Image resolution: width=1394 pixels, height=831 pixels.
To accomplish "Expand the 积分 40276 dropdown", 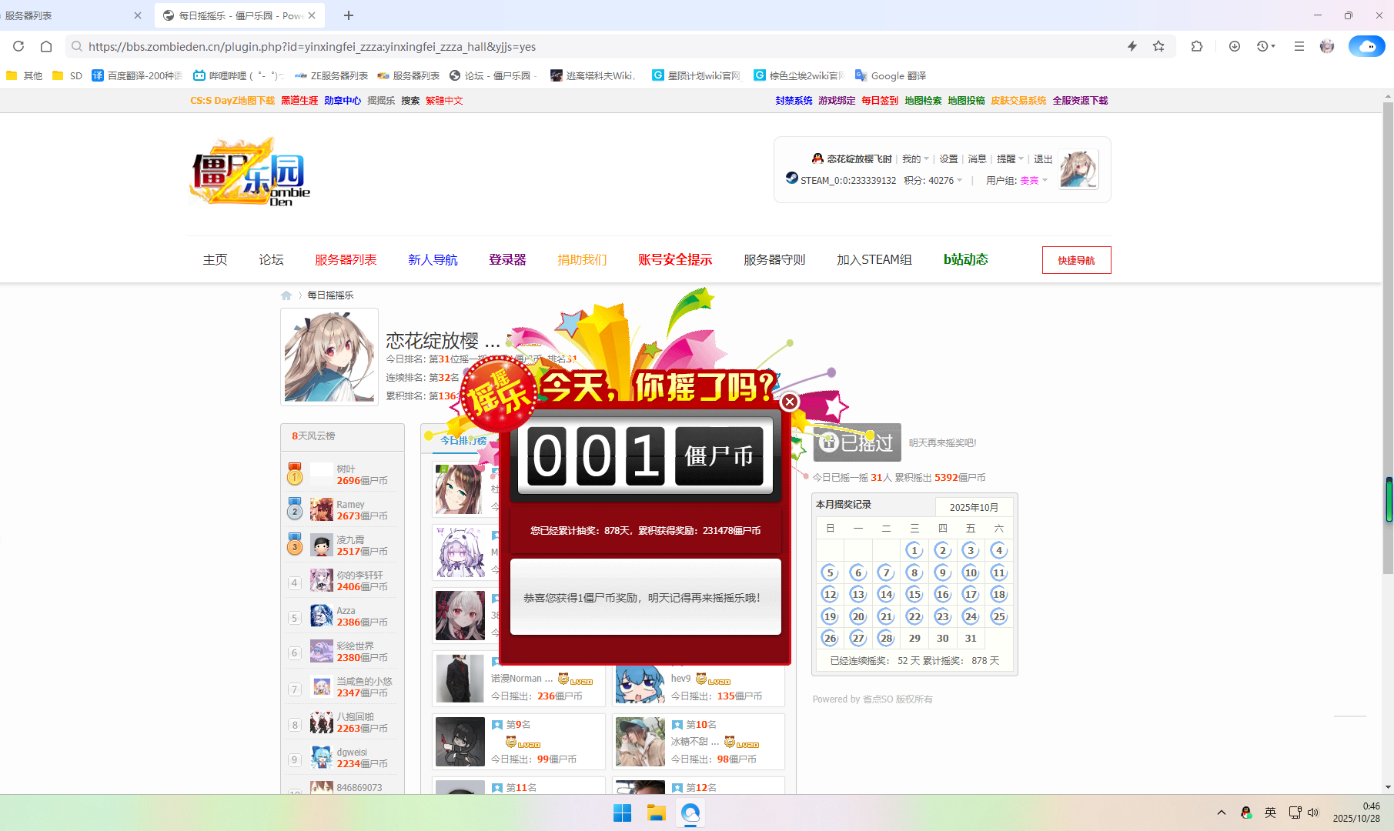I will pyautogui.click(x=933, y=181).
